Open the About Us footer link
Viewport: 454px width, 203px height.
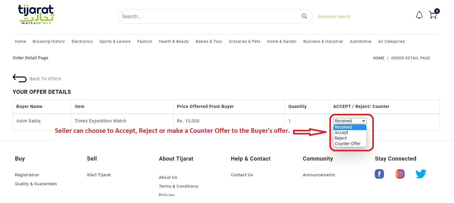click(x=168, y=177)
